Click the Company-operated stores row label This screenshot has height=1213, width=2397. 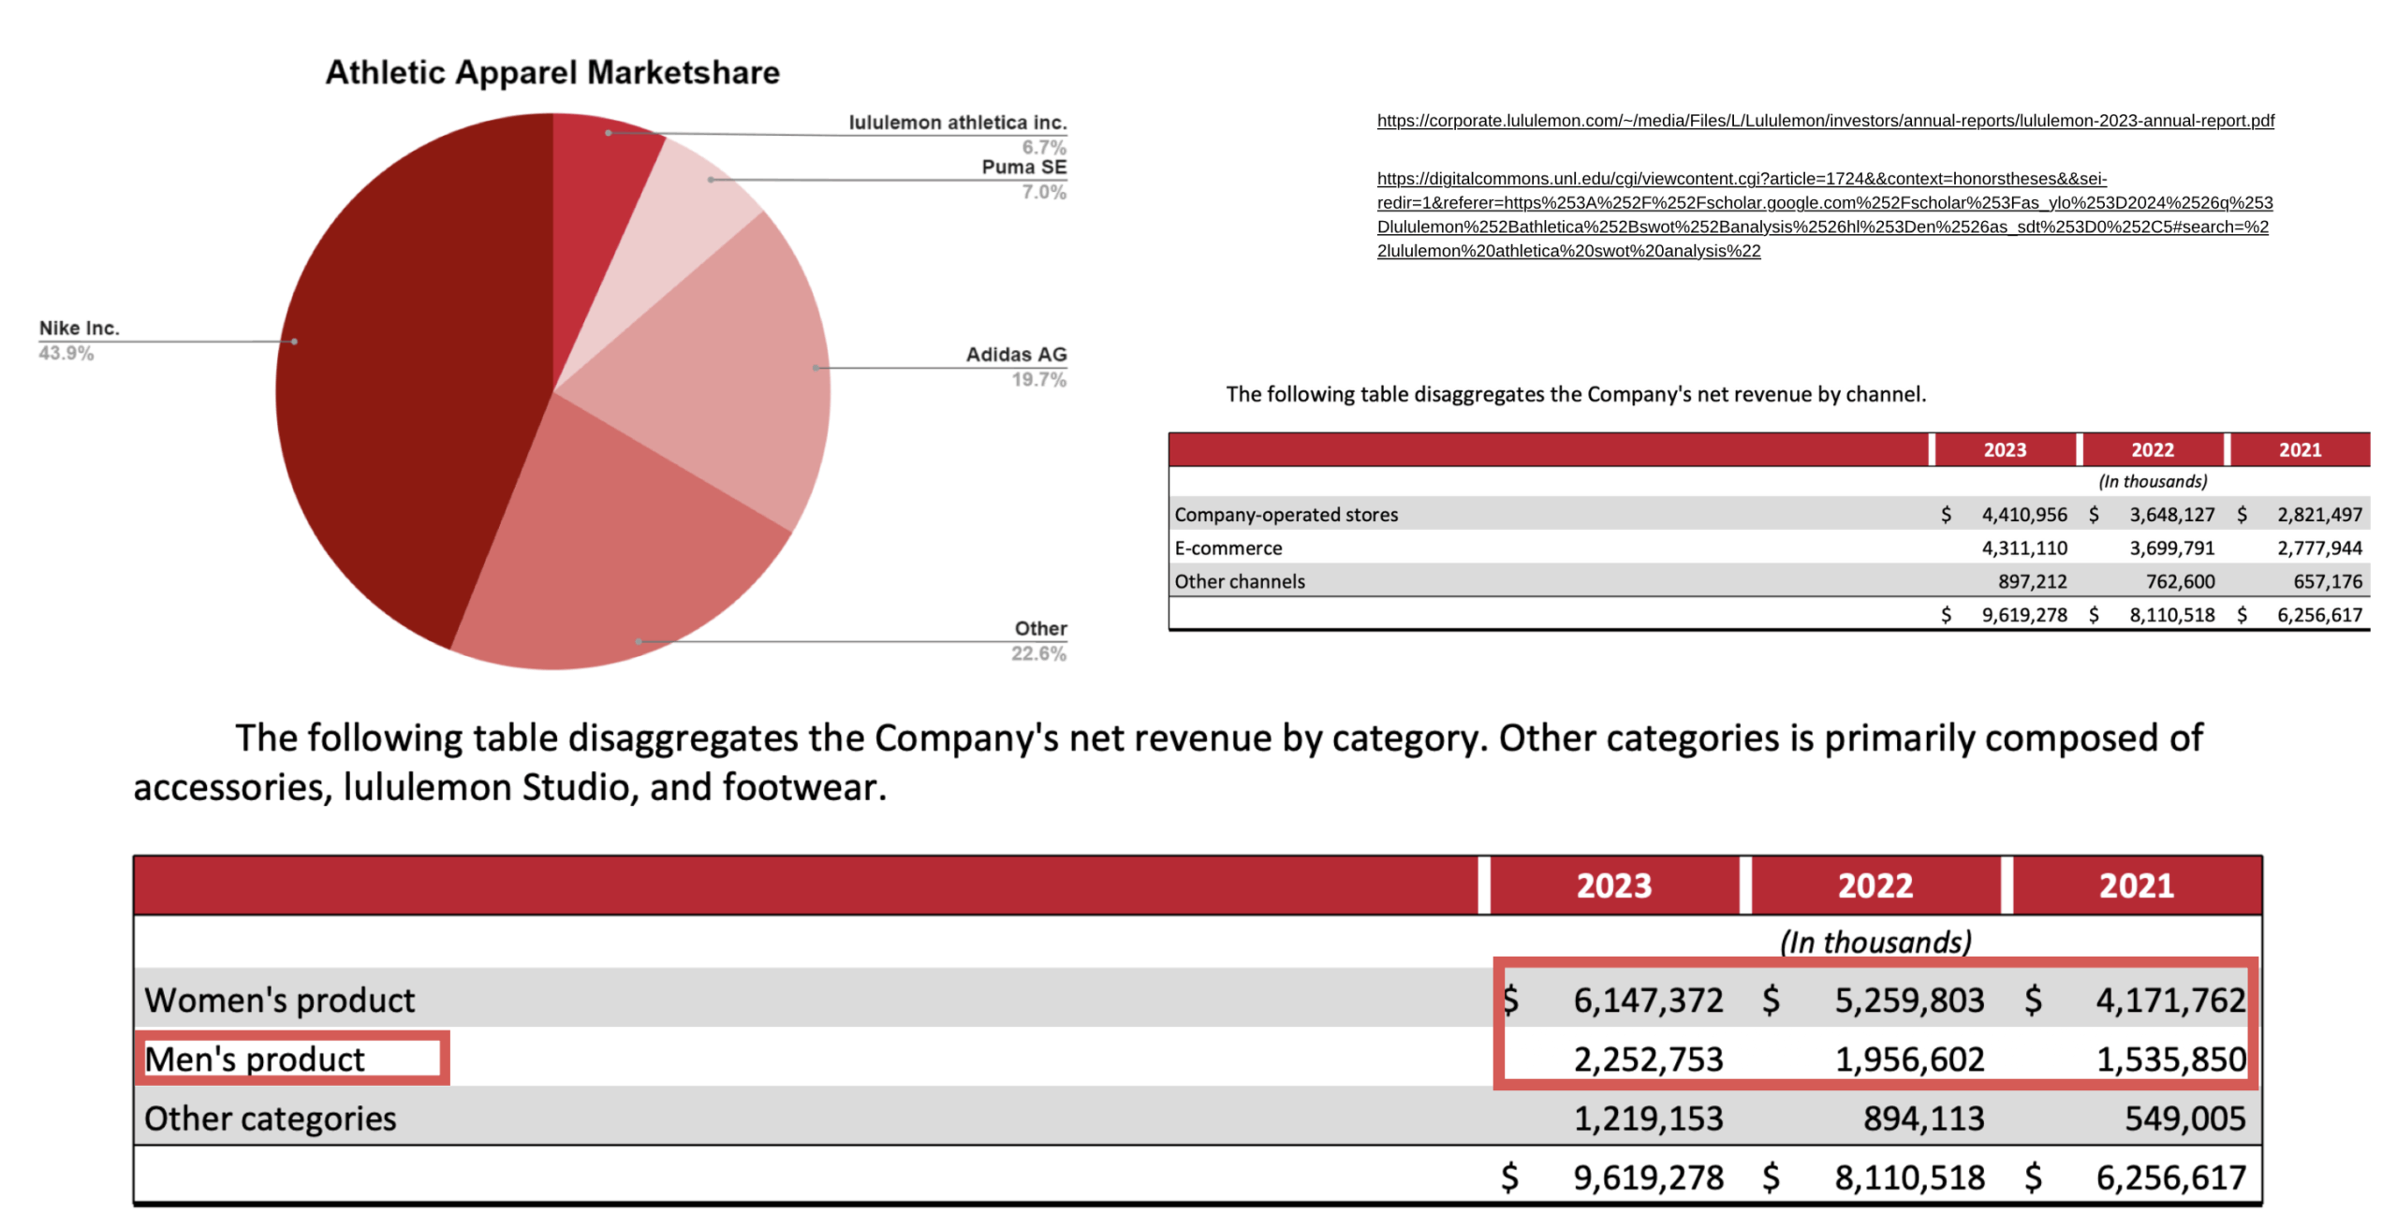tap(1285, 515)
